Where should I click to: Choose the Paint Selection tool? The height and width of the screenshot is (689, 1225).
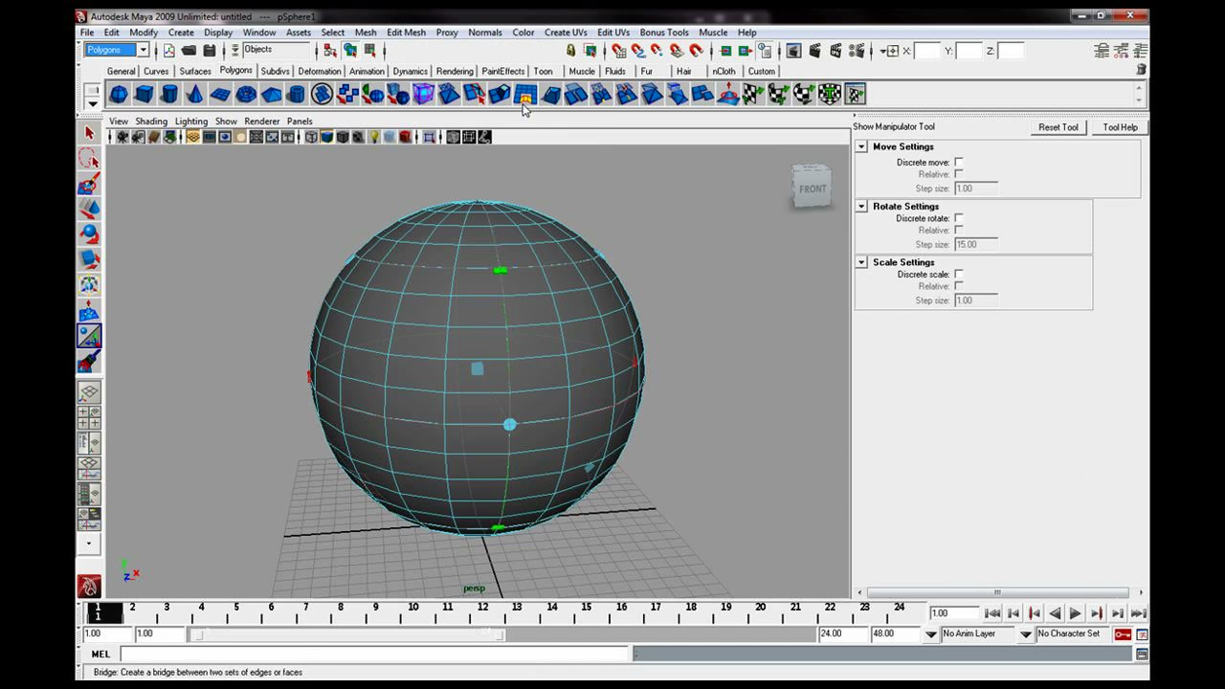point(89,184)
